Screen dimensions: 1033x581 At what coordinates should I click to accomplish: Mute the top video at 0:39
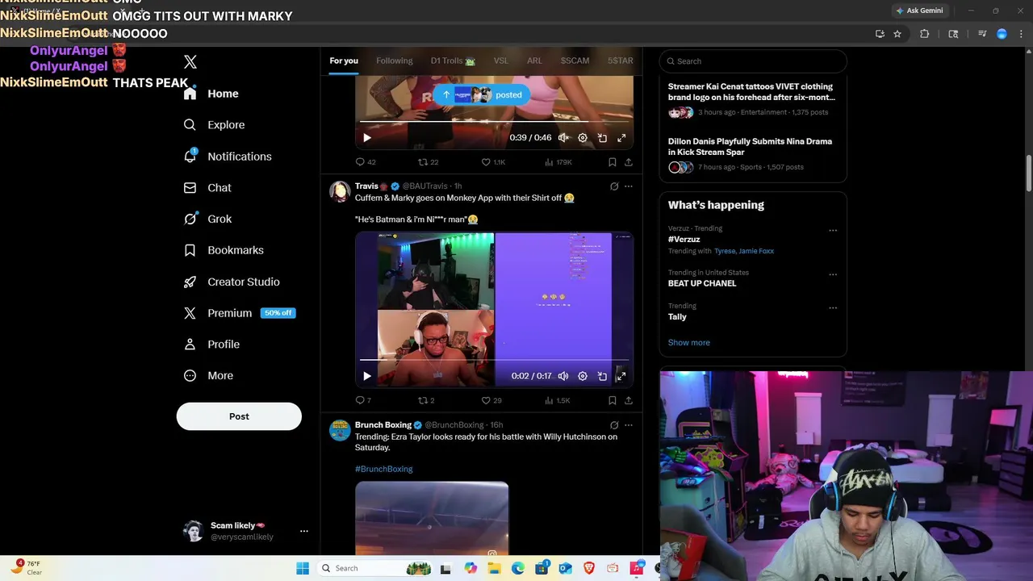tap(563, 138)
